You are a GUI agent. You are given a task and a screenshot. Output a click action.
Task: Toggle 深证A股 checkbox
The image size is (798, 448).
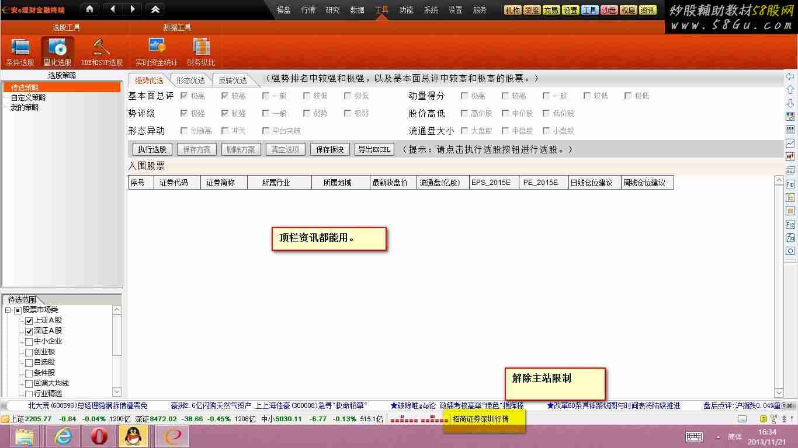[x=29, y=331]
